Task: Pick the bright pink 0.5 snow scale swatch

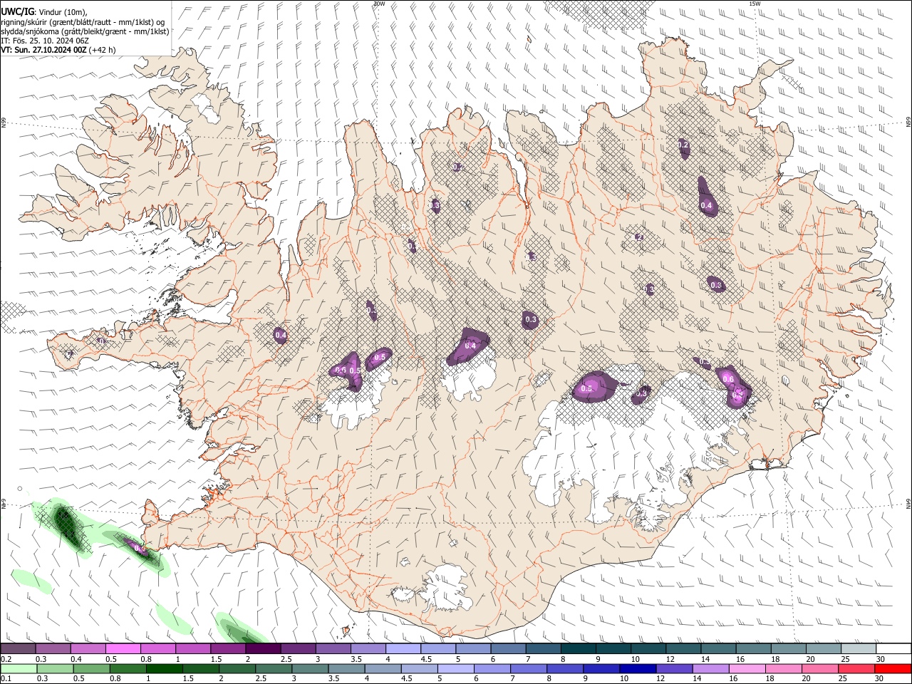Action: pos(123,649)
